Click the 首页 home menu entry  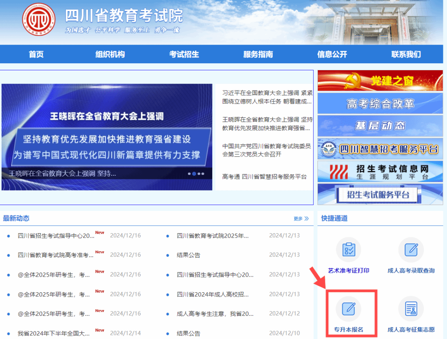[x=36, y=54]
